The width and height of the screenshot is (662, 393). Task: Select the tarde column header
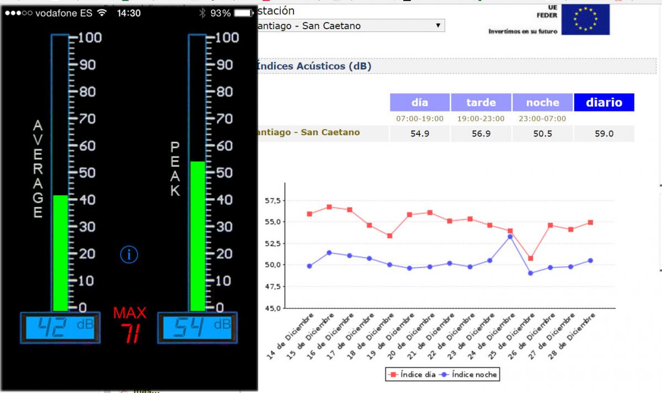481,102
